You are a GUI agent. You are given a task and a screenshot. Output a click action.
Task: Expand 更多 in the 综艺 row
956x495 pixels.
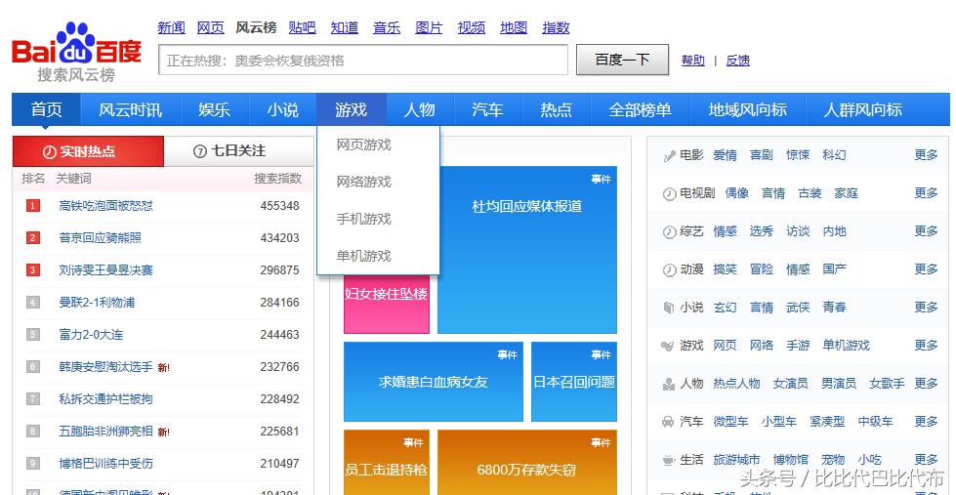926,231
